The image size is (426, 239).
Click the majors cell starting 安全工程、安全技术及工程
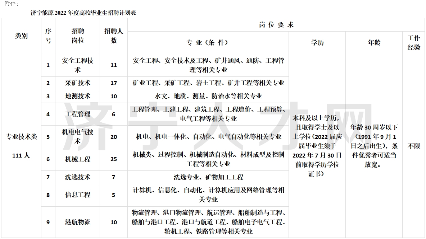(208, 65)
